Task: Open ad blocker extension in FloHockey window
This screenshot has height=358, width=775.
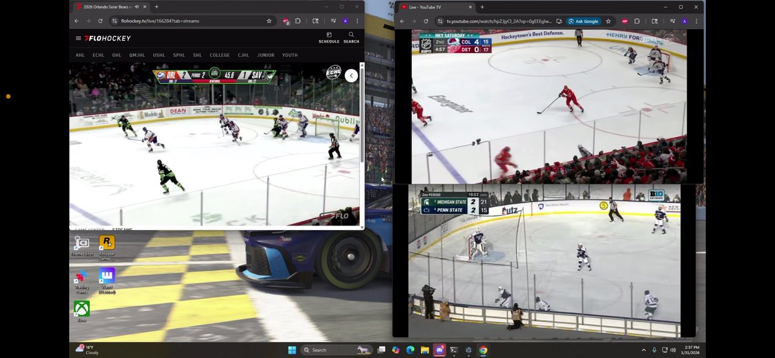Action: point(285,21)
